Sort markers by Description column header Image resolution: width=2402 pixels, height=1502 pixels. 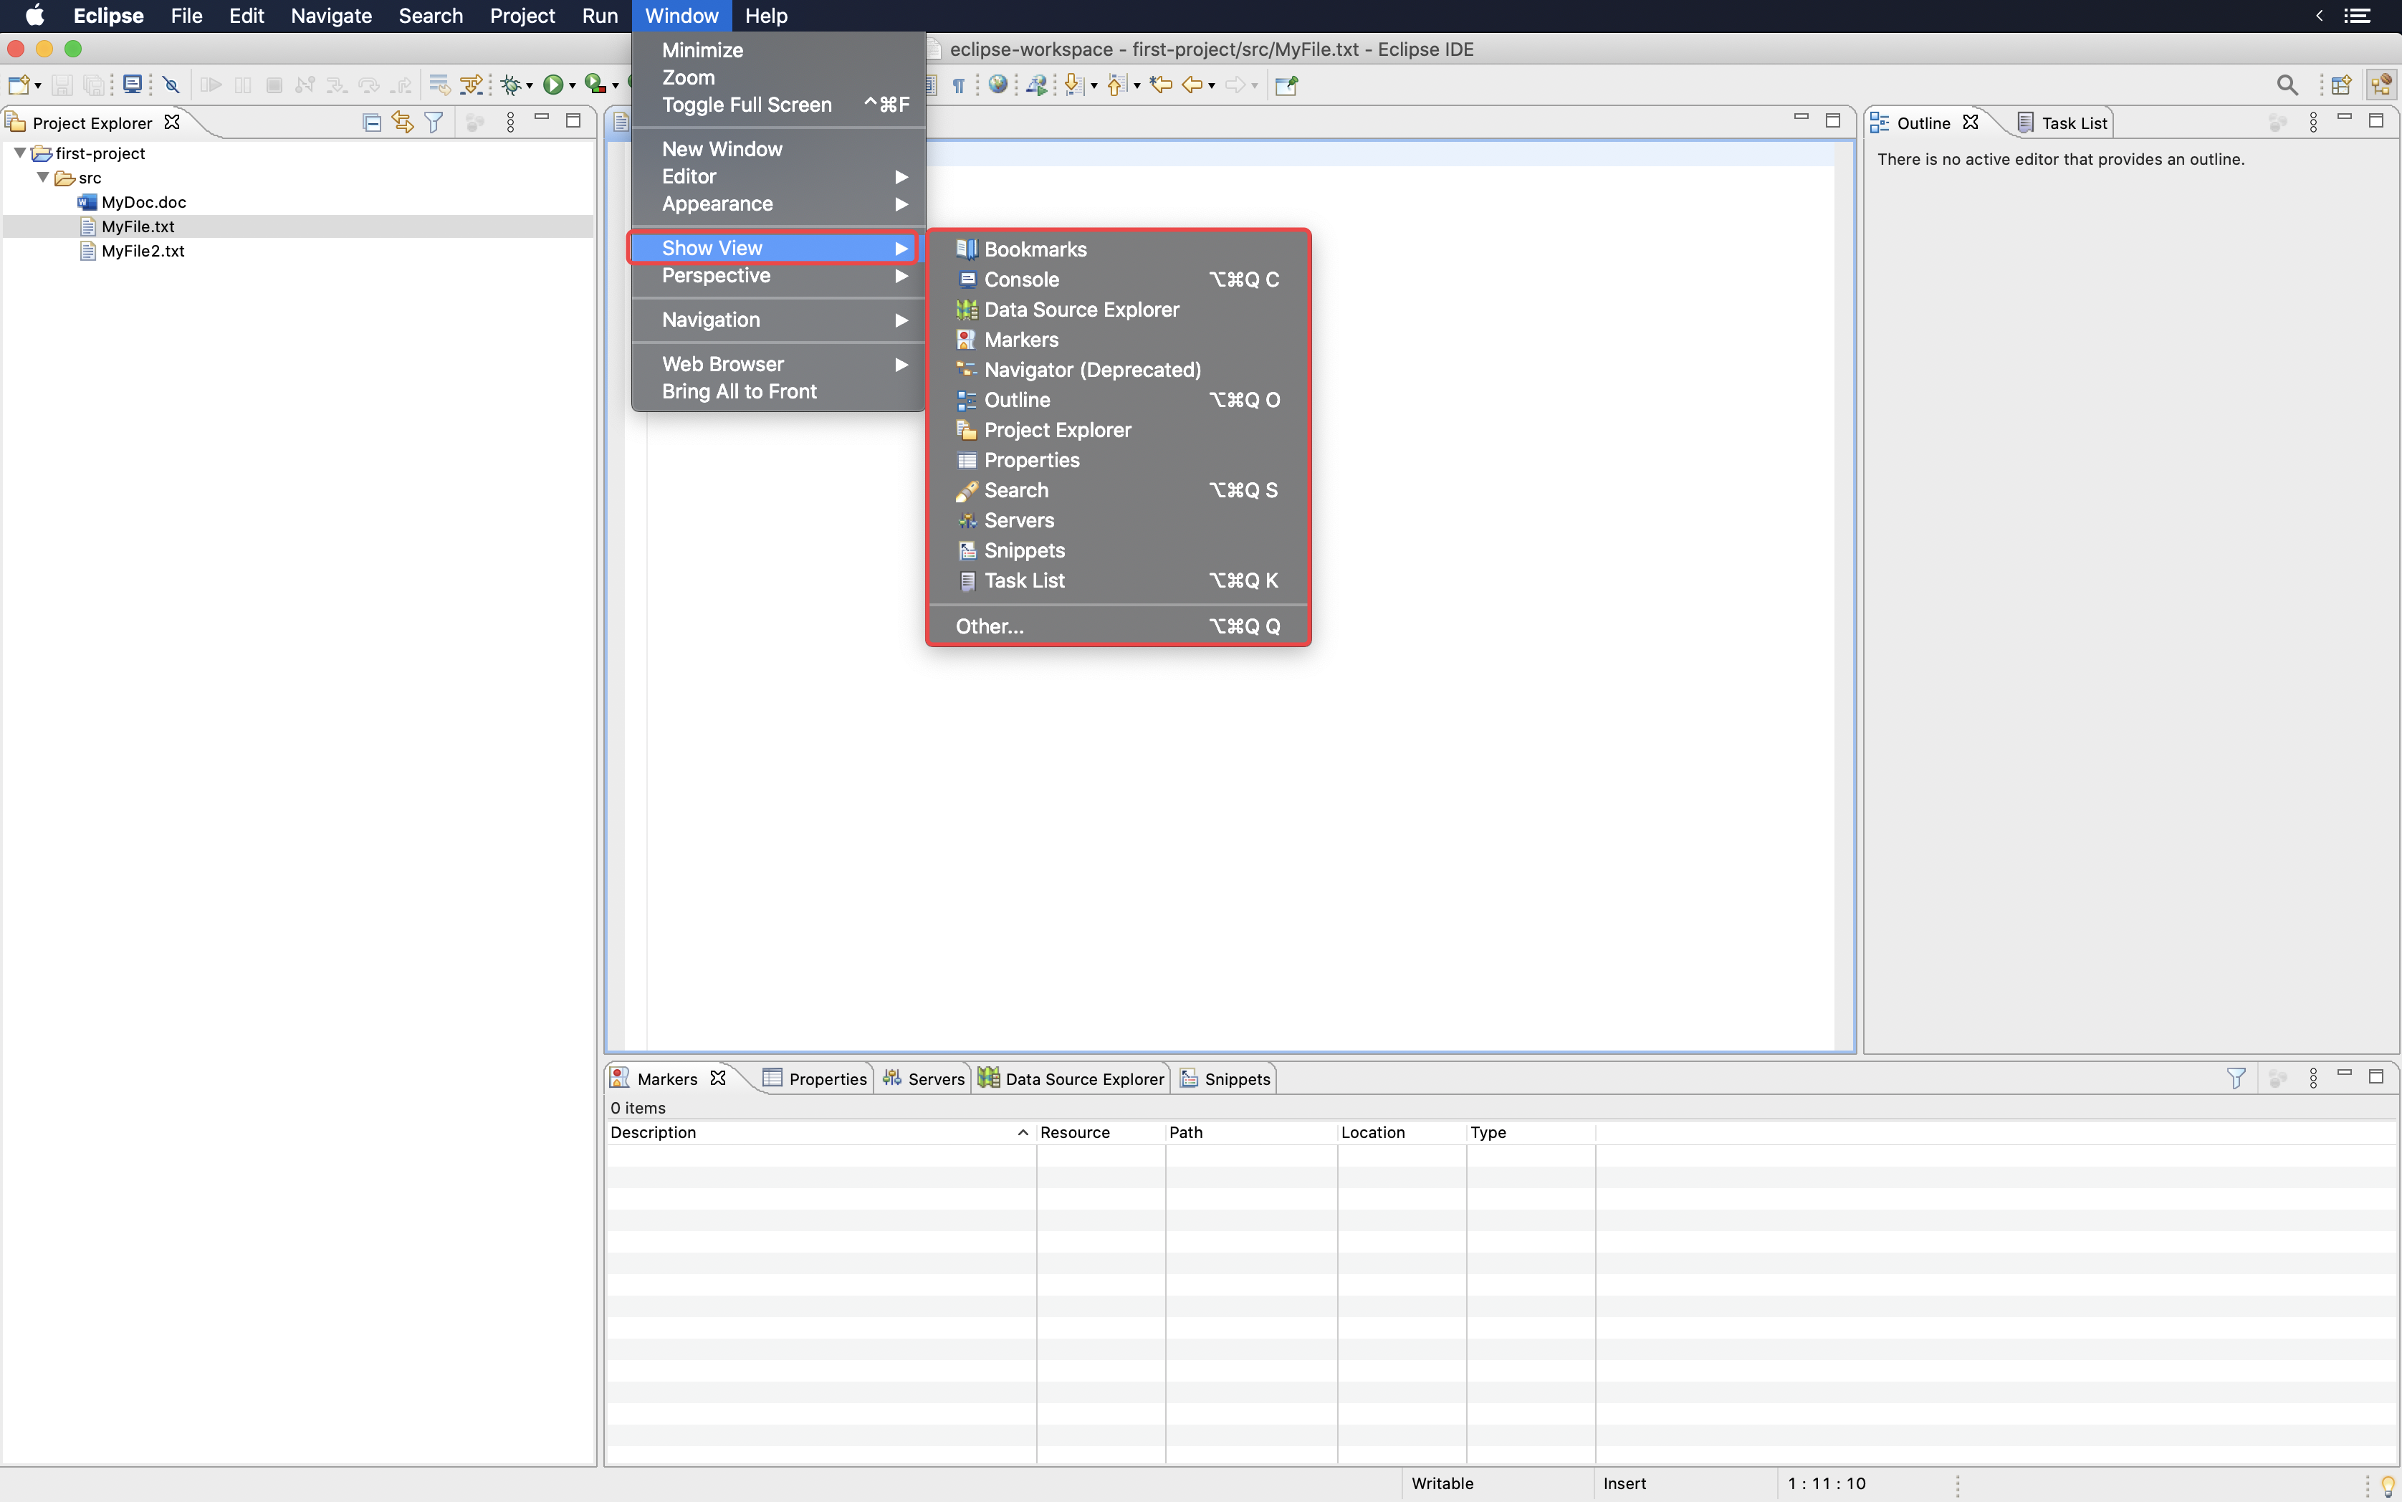tap(820, 1132)
